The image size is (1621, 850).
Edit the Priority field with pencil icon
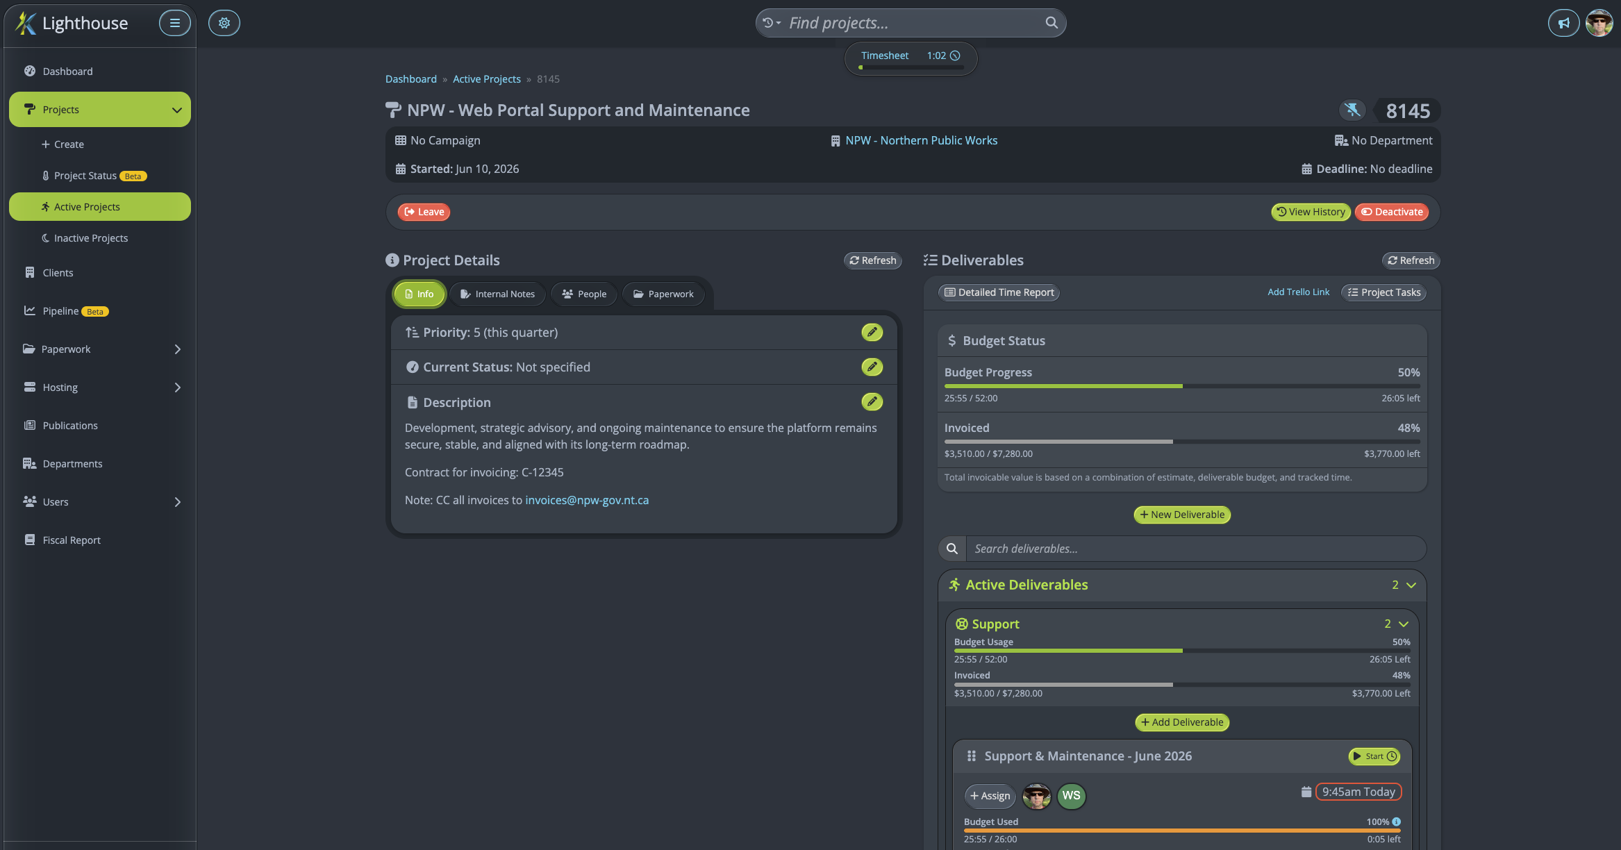coord(872,332)
